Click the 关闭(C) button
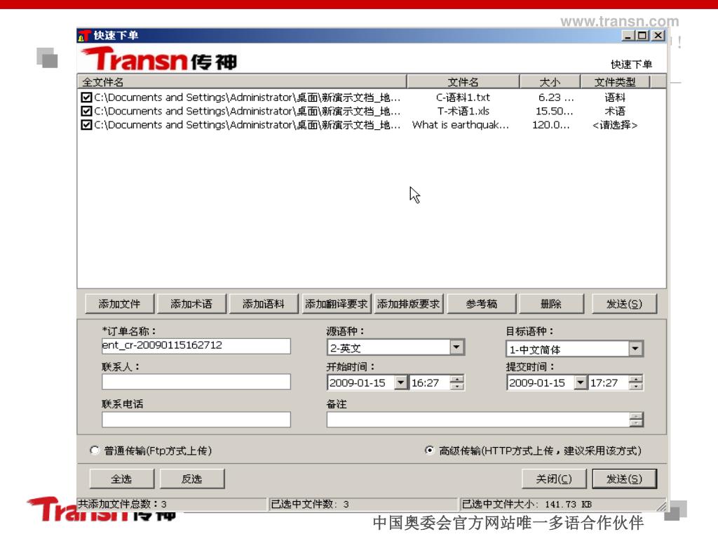 554,479
